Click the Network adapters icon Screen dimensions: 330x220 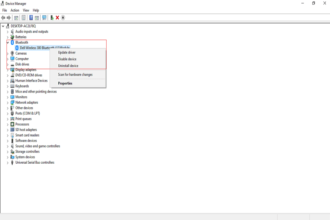tap(12, 102)
